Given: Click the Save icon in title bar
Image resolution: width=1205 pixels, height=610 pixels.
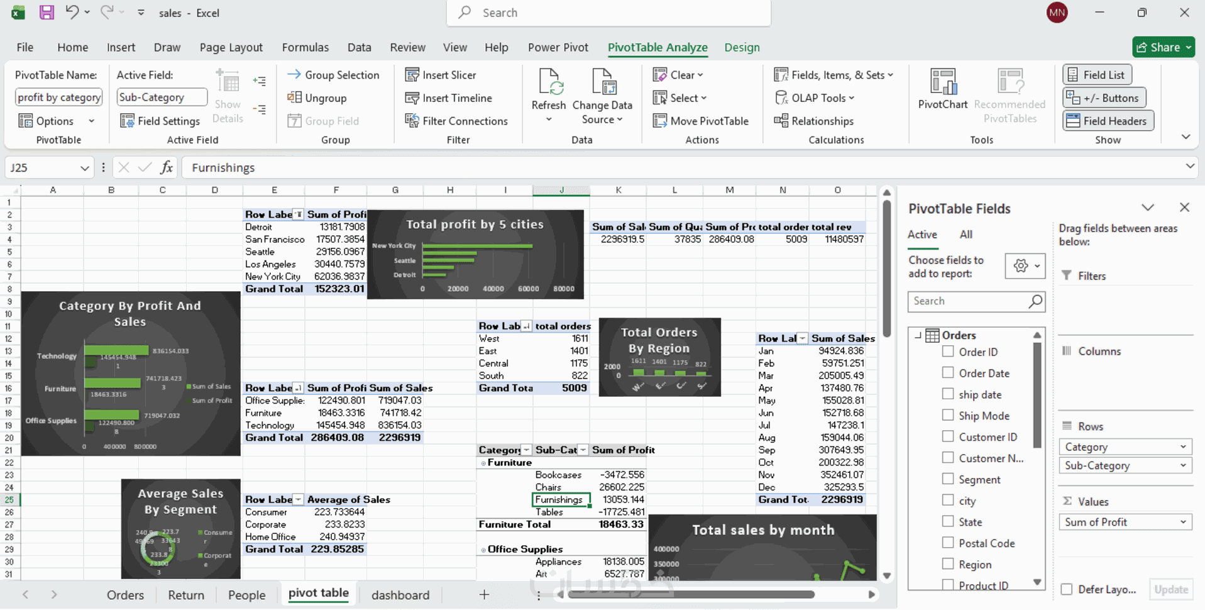Looking at the screenshot, I should point(47,13).
